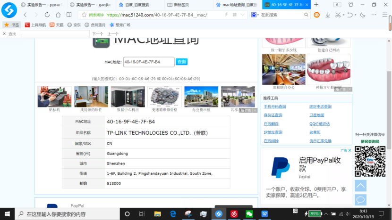Open the skin shirt icon
The width and height of the screenshot is (392, 220).
click(x=351, y=5)
